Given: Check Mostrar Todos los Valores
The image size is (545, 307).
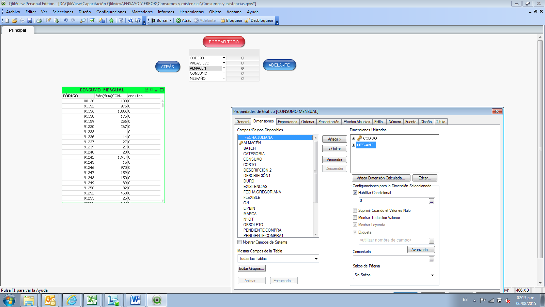Looking at the screenshot, I should 355,218.
